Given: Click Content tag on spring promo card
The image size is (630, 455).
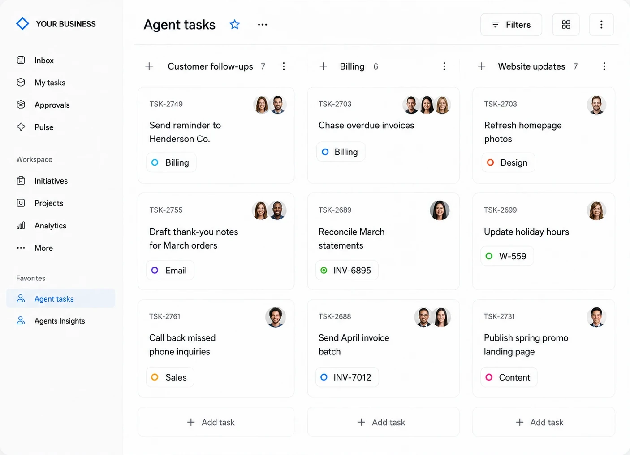Looking at the screenshot, I should (x=509, y=377).
